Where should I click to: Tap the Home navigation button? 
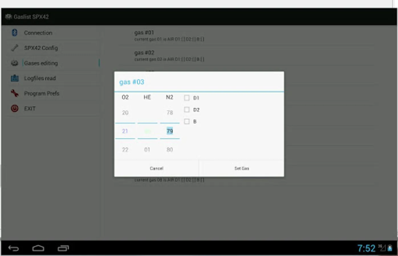point(38,248)
